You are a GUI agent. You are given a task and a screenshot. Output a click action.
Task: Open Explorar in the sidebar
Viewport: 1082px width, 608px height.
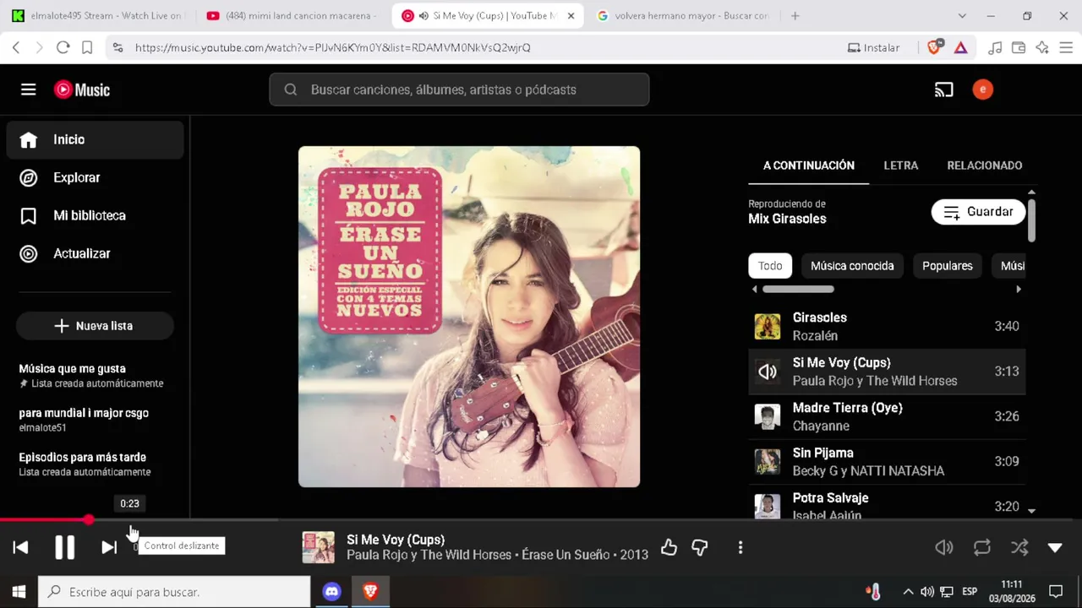tap(95, 177)
